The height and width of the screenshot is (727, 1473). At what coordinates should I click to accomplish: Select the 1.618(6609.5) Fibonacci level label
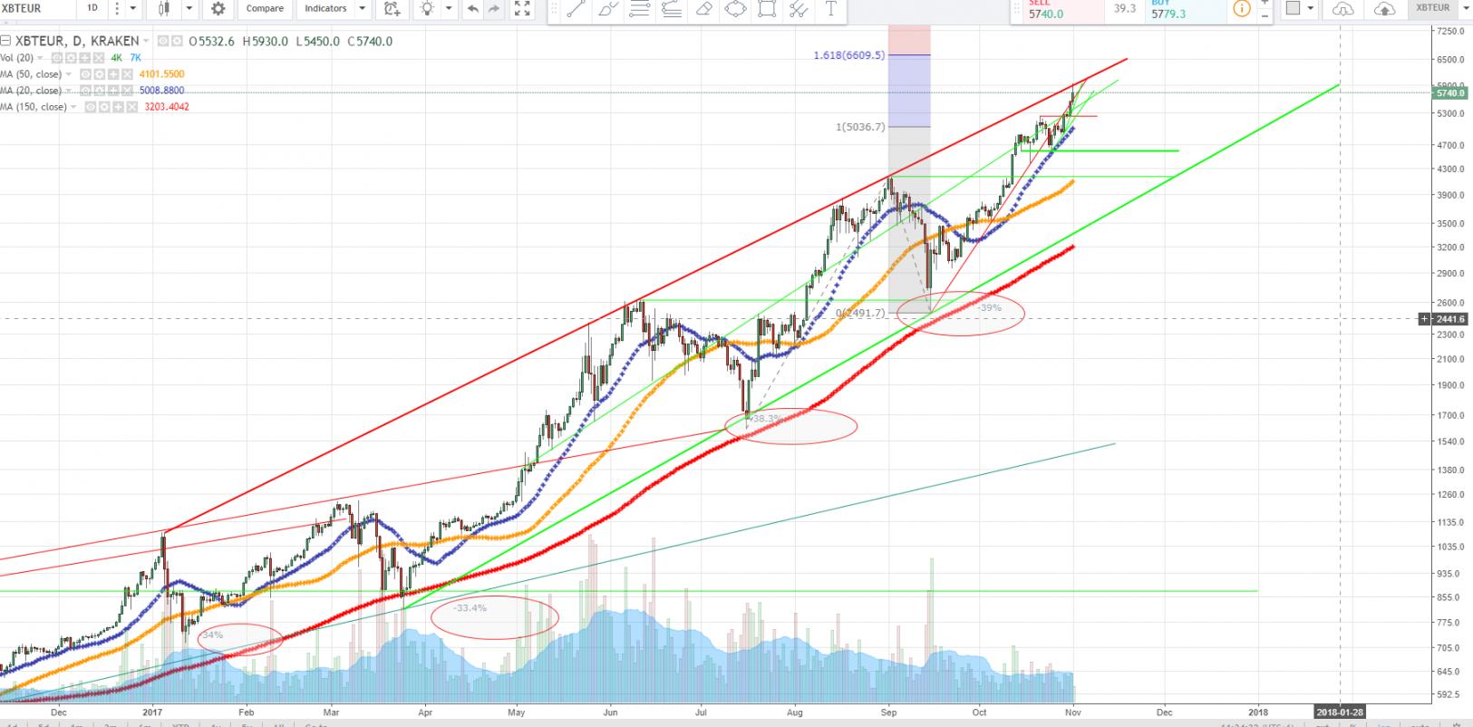[849, 55]
